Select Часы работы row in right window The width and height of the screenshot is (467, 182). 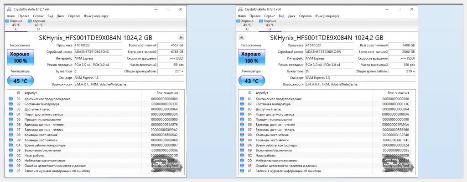tap(325, 156)
